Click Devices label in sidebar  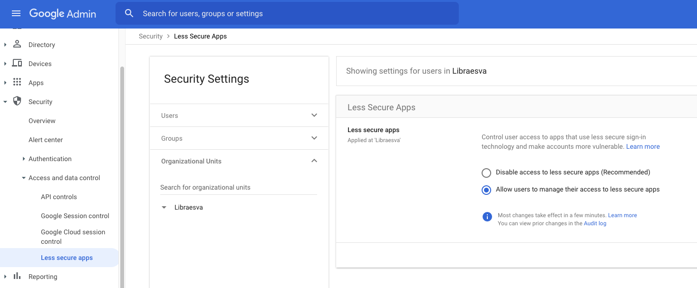pos(40,64)
